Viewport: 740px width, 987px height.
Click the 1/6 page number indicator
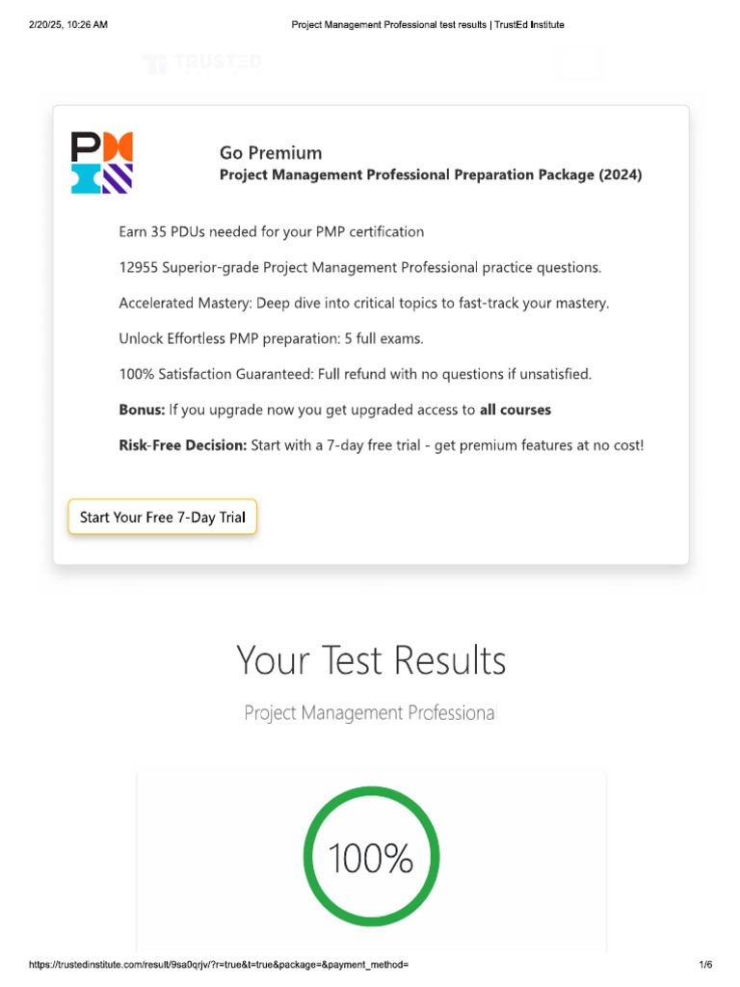[705, 965]
